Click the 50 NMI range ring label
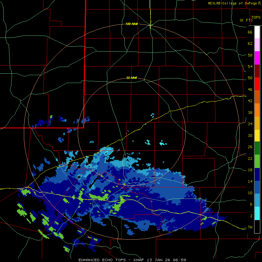 tap(132, 78)
